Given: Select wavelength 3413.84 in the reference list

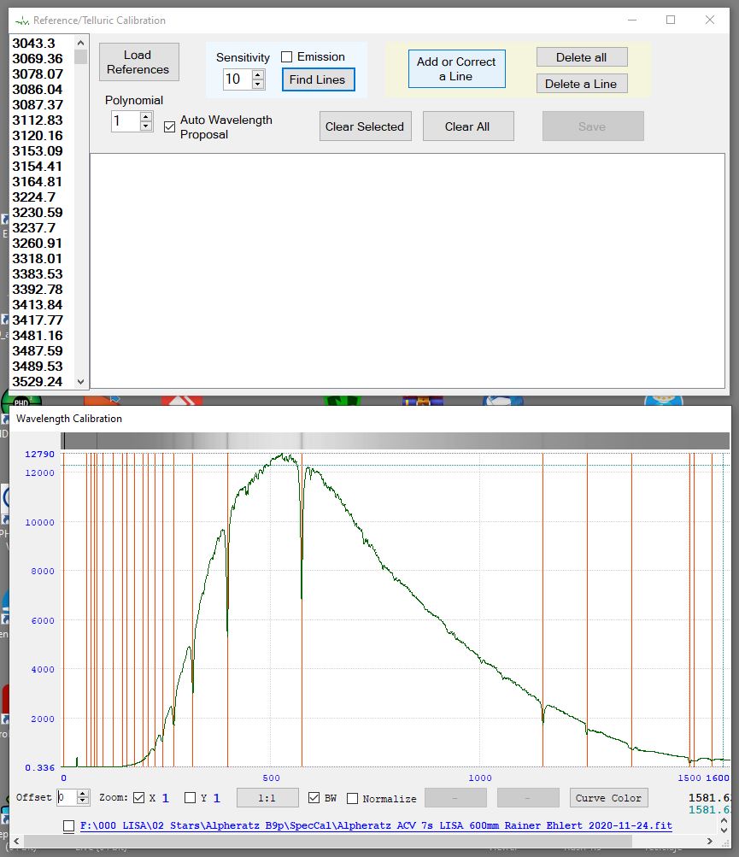Looking at the screenshot, I should (38, 305).
